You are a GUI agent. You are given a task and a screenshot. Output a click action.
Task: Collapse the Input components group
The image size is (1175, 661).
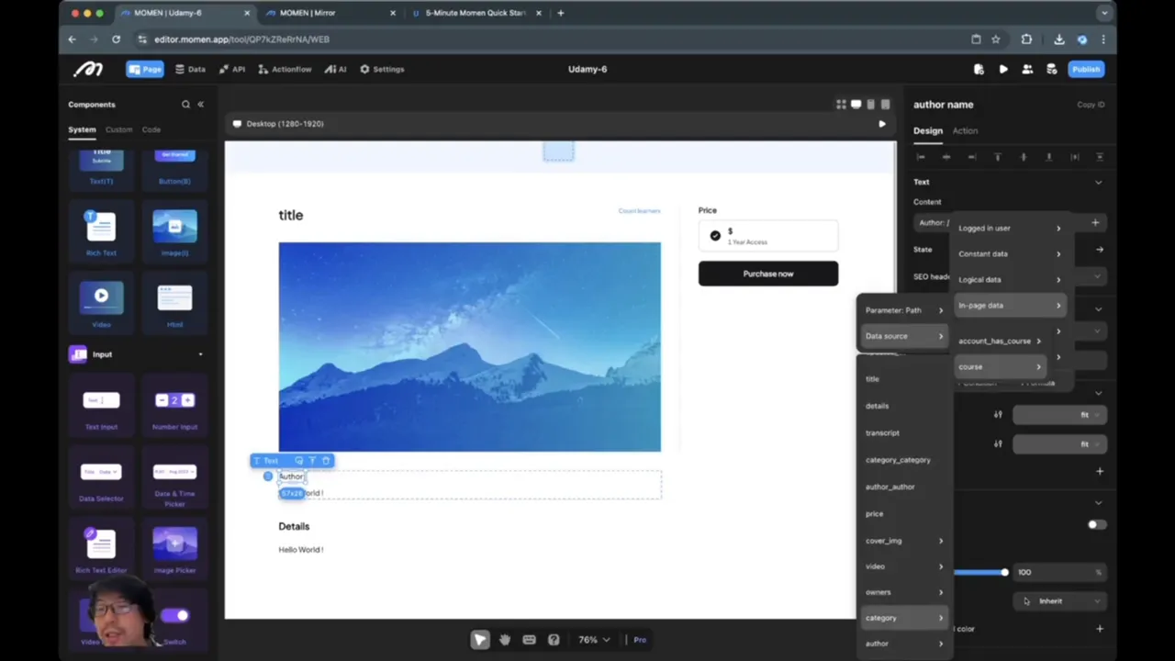pyautogui.click(x=200, y=354)
